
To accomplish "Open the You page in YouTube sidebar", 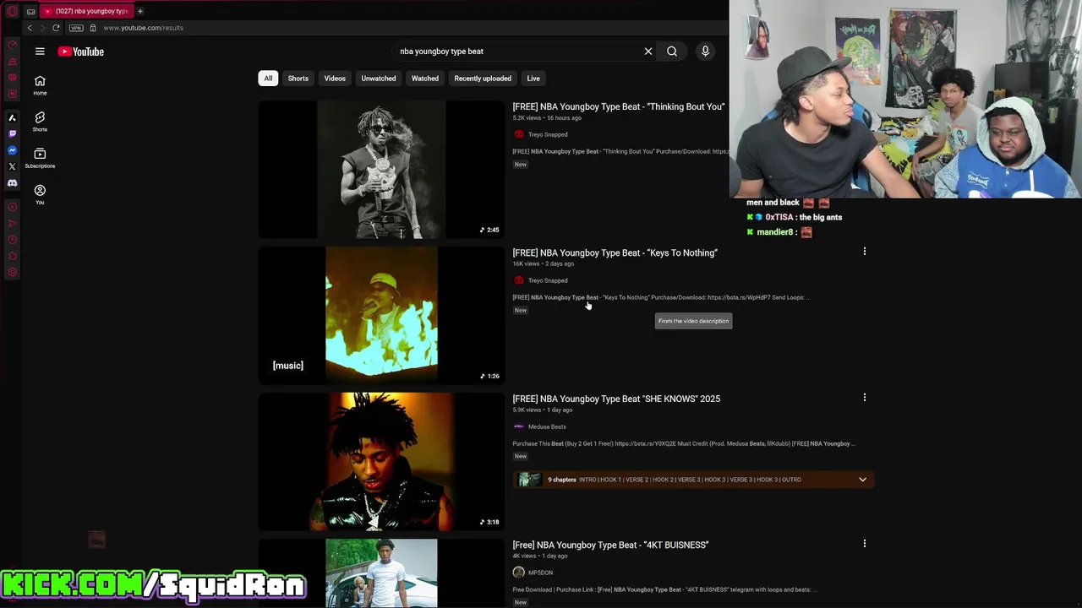I will (x=40, y=194).
